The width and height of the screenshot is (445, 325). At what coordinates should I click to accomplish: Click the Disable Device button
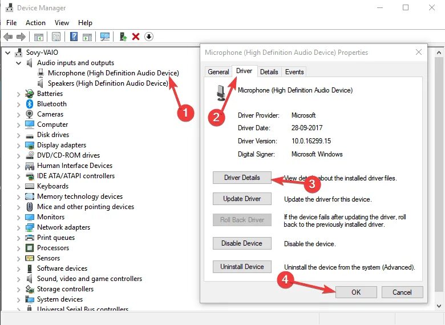point(242,243)
